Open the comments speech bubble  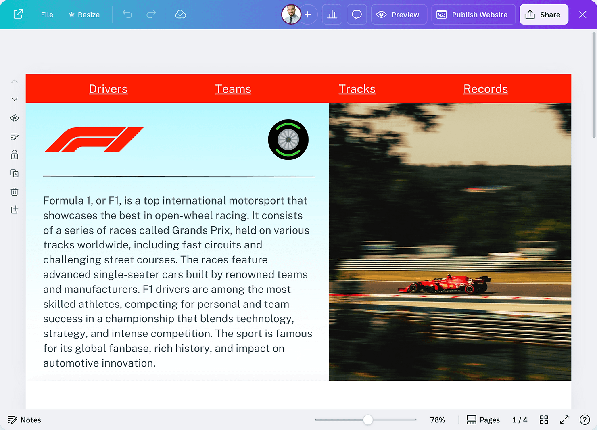(x=357, y=15)
